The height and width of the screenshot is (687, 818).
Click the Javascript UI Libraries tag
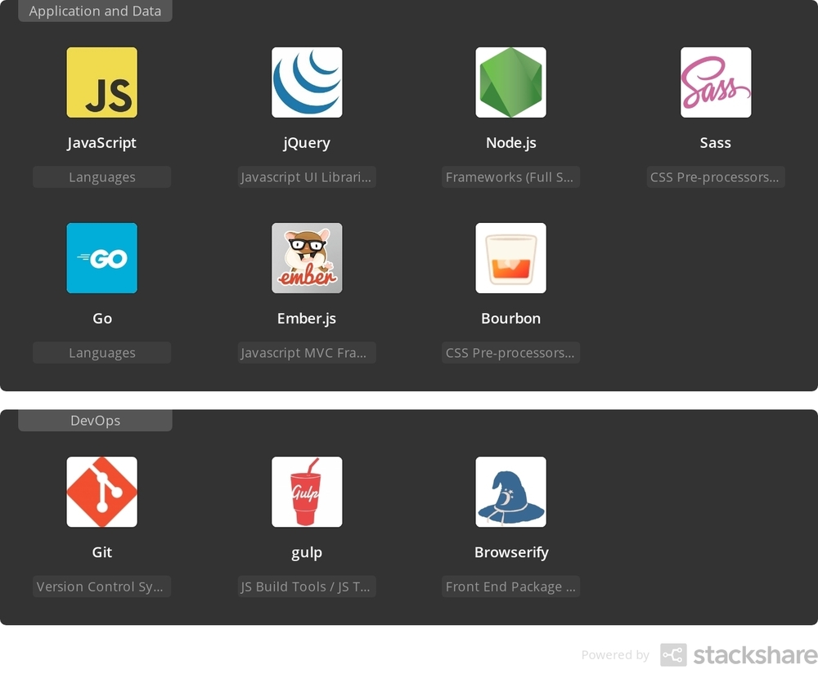307,176
